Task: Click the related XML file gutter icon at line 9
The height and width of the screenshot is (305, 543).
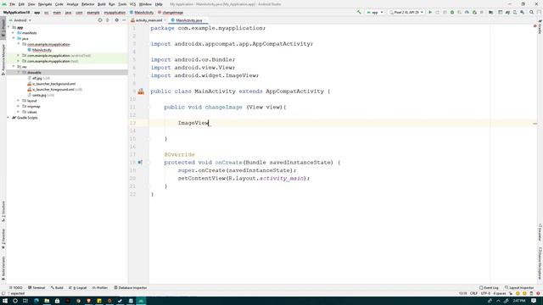Action: click(x=141, y=91)
